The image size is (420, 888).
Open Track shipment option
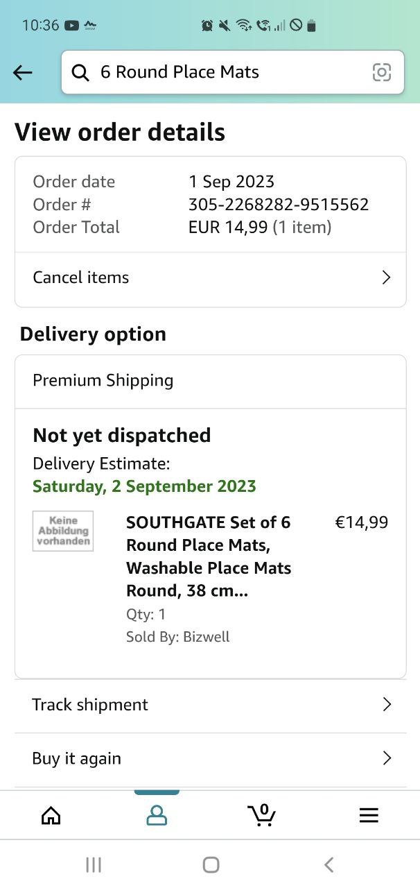[x=90, y=705]
